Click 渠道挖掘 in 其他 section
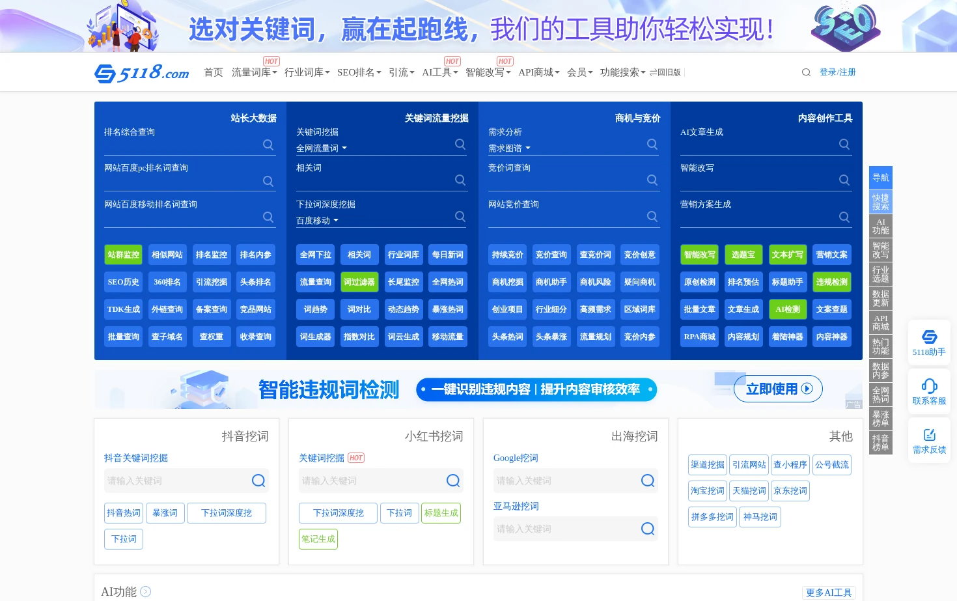 [708, 465]
